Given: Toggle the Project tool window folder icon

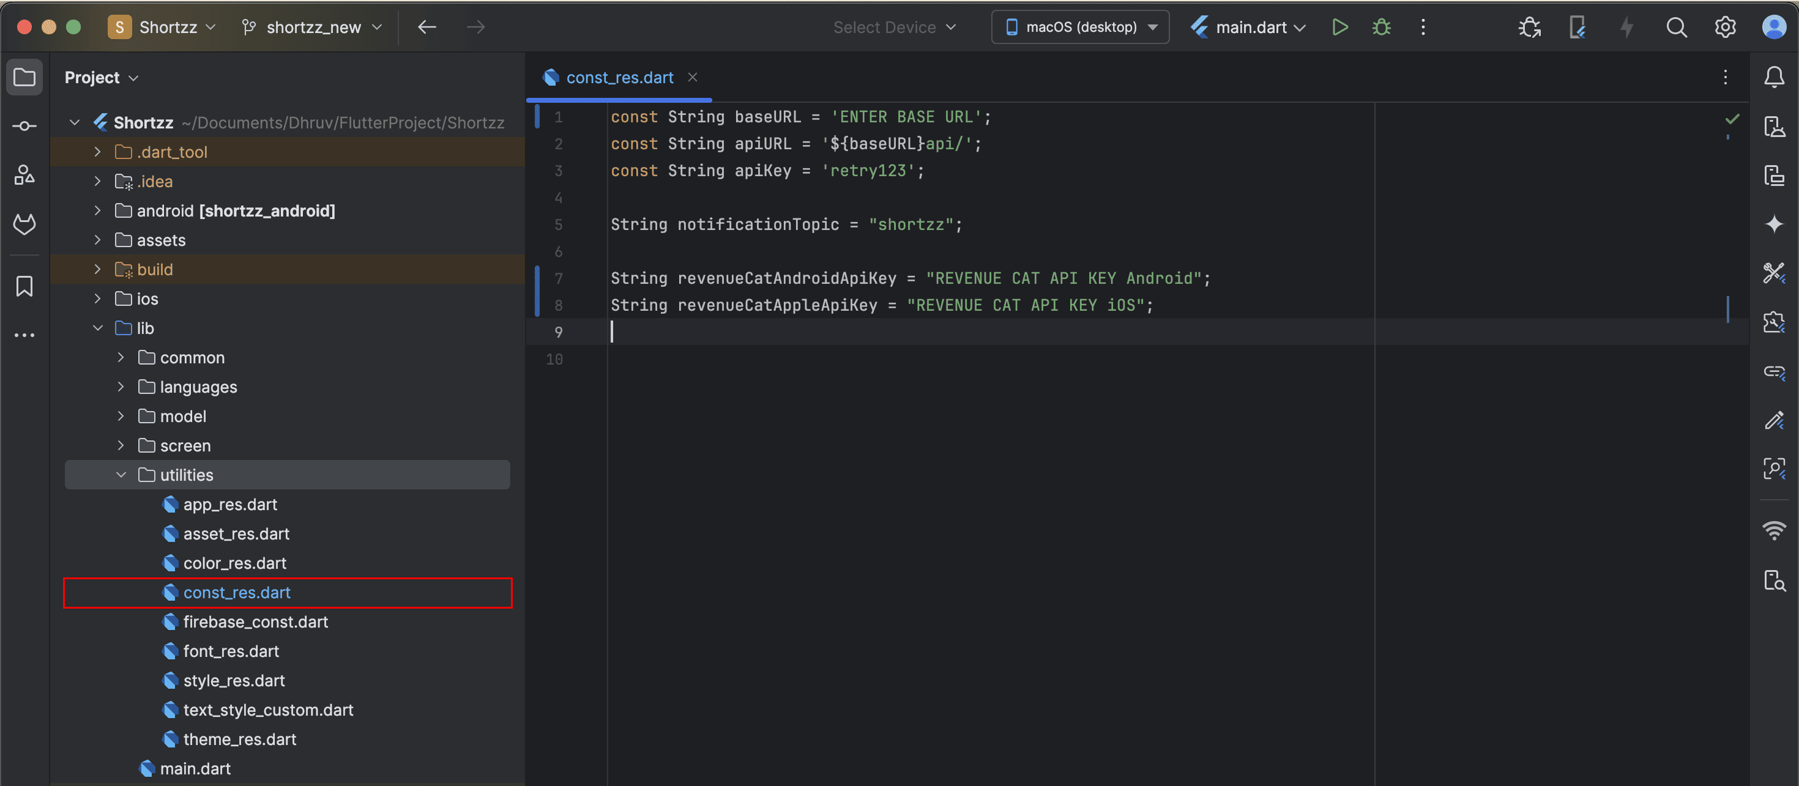Looking at the screenshot, I should click(x=24, y=77).
